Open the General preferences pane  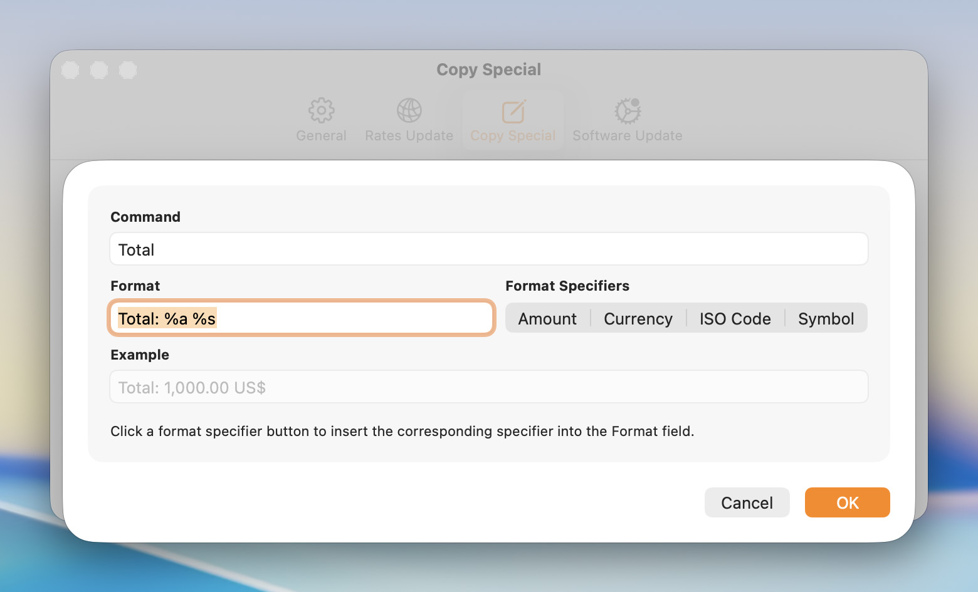[321, 119]
